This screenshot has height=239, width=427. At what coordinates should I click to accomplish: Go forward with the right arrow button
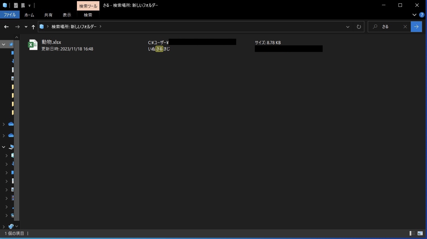pyautogui.click(x=17, y=27)
